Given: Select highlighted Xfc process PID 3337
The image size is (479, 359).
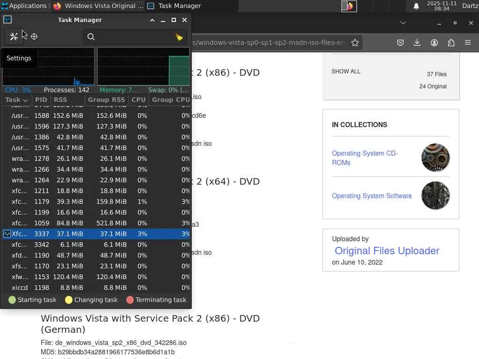Looking at the screenshot, I should (96, 234).
